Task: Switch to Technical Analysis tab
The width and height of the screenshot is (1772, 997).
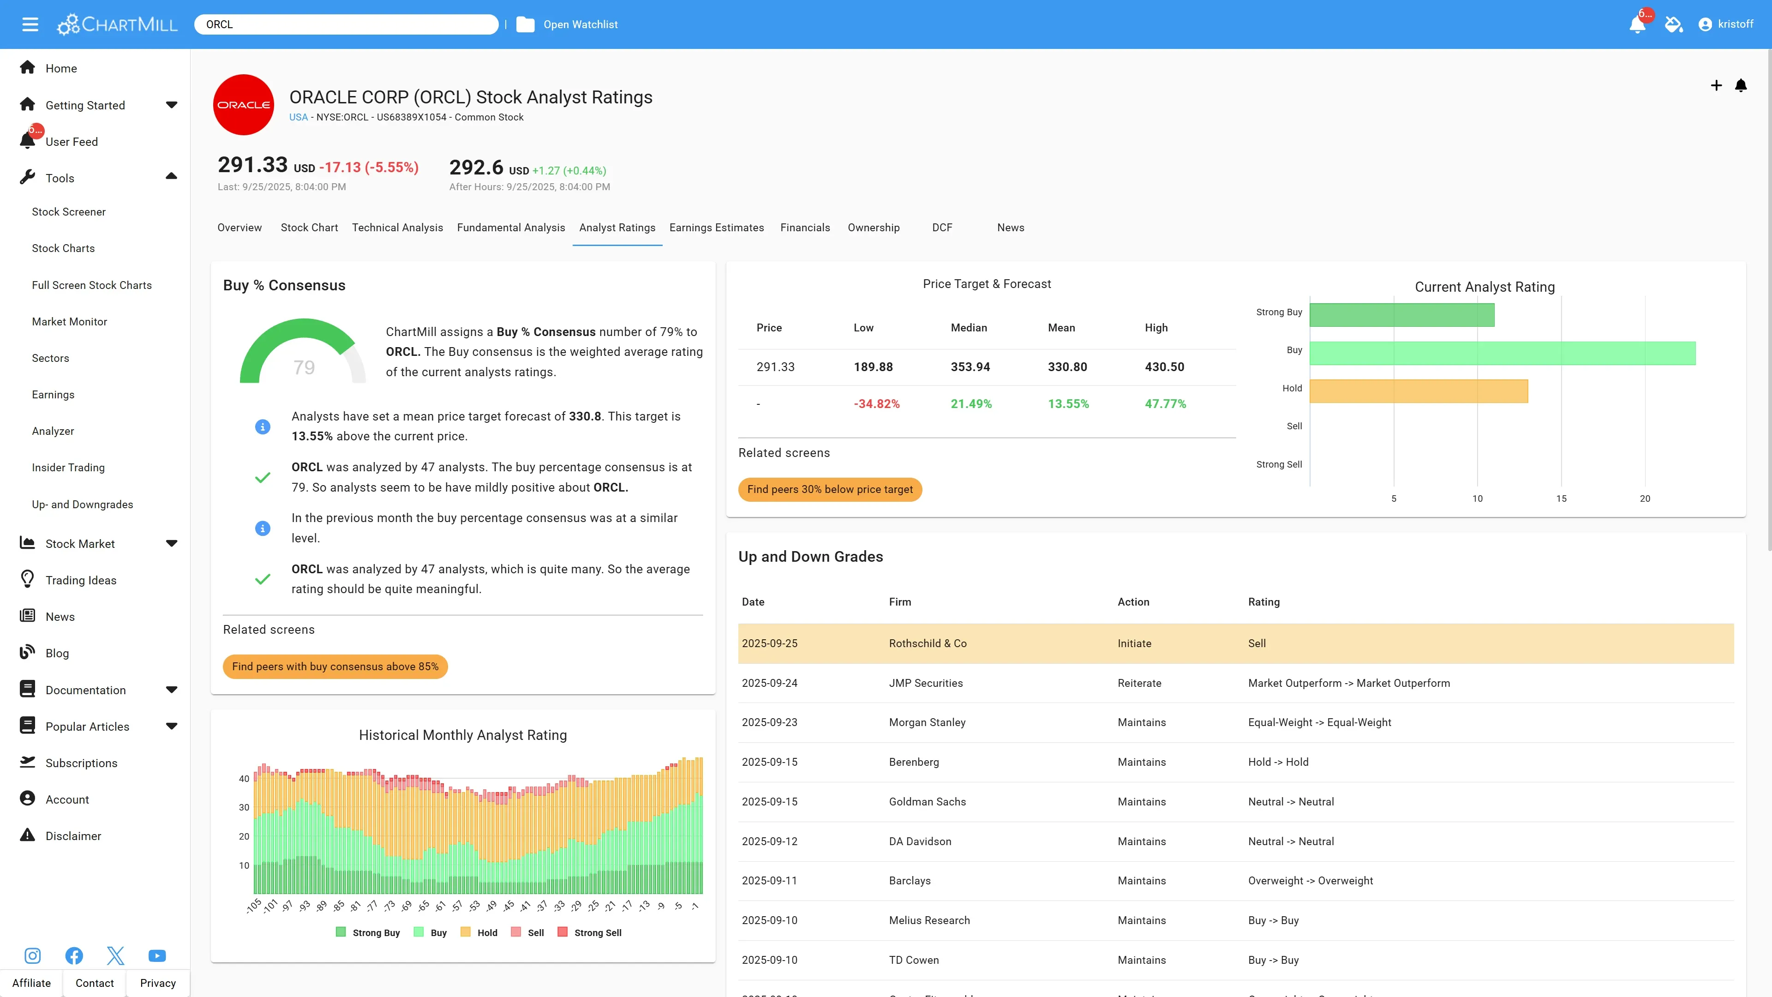Action: [x=398, y=228]
